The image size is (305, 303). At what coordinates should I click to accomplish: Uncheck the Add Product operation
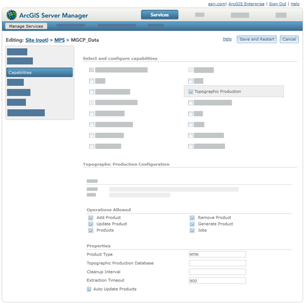click(91, 218)
